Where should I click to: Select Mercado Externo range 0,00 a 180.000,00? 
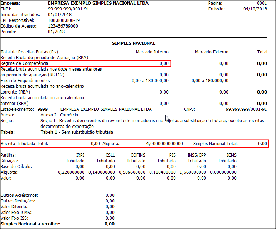click(x=210, y=81)
